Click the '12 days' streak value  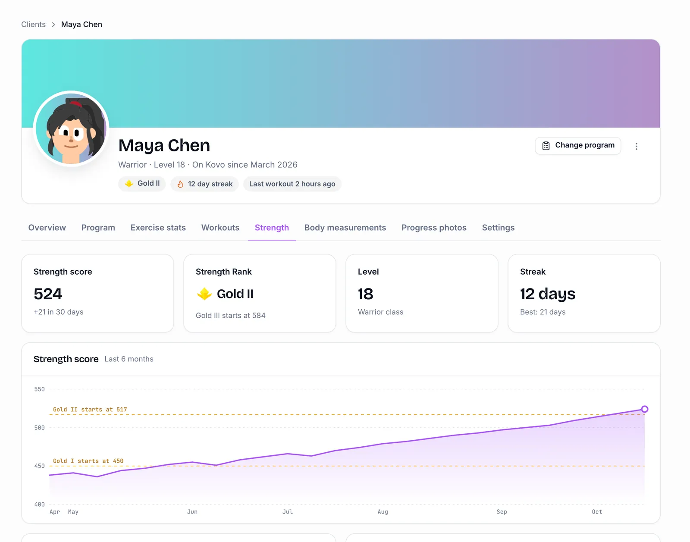(x=548, y=294)
